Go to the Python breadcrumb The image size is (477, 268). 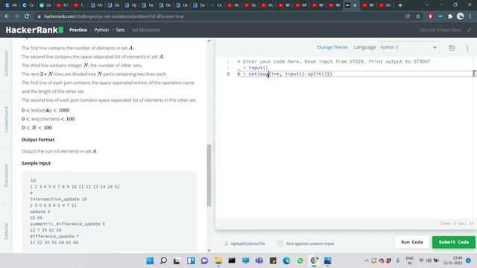coord(101,30)
